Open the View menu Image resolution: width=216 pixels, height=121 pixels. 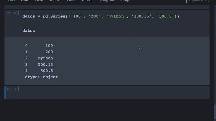point(39,1)
